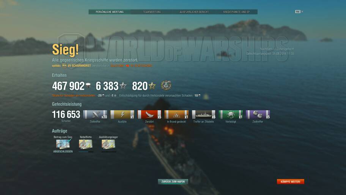Viewport: 346px width, 195px height.
Task: Open the Beitrag zum Sieg mission thumbnail
Action: coord(63,144)
